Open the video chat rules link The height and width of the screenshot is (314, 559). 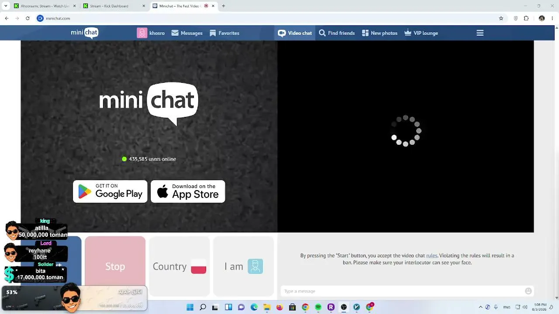coord(431,256)
